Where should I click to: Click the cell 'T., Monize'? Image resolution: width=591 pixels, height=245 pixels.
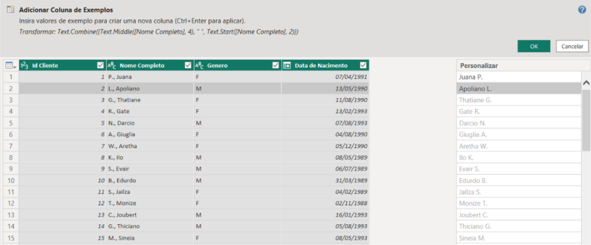(150, 203)
